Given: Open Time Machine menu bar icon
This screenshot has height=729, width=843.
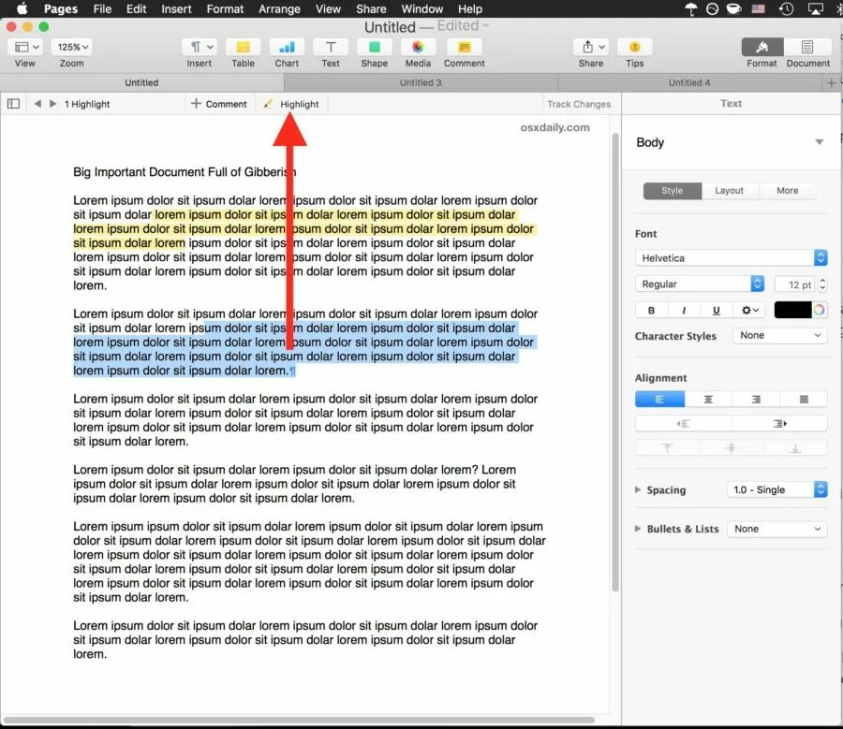Looking at the screenshot, I should coord(786,8).
